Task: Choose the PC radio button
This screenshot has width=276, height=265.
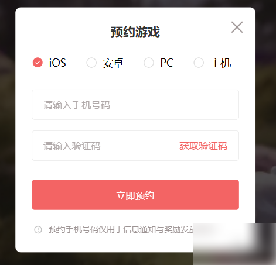Action: (x=149, y=63)
